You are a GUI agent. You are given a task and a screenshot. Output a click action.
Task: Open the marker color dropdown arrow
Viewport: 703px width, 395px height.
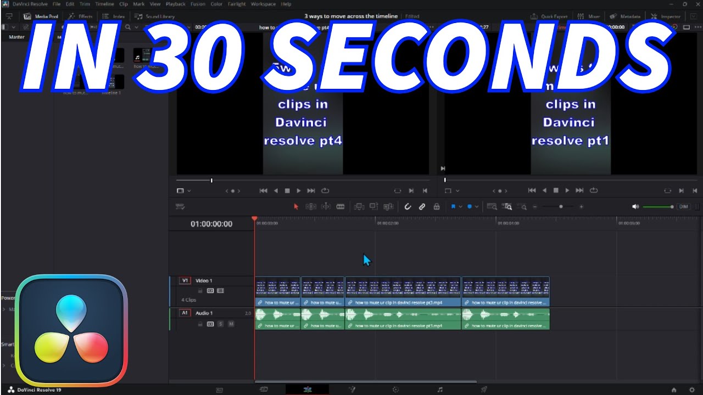point(476,207)
